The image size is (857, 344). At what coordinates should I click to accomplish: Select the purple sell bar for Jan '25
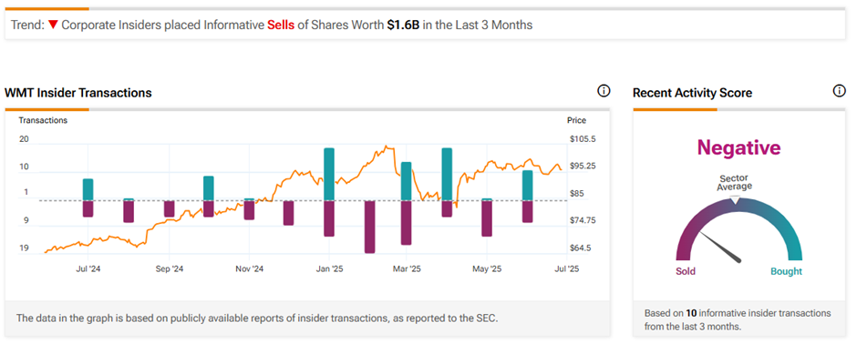point(329,218)
